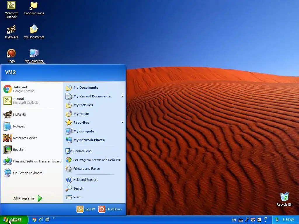Click the system tray notification icon
The height and width of the screenshot is (224, 299).
point(277,220)
